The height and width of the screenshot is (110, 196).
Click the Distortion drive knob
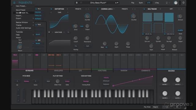(x=76, y=26)
